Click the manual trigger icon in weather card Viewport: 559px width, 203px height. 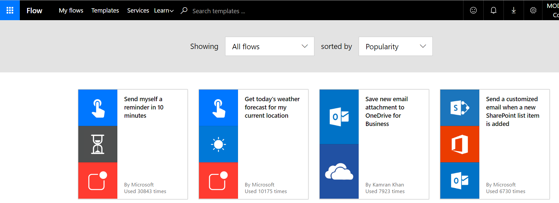219,108
